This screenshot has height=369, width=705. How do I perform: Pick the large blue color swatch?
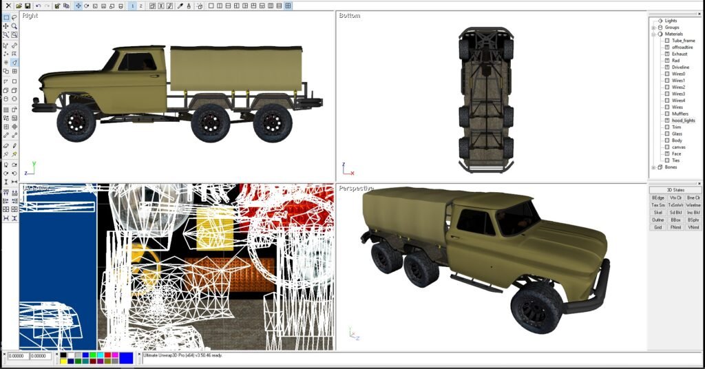click(126, 358)
